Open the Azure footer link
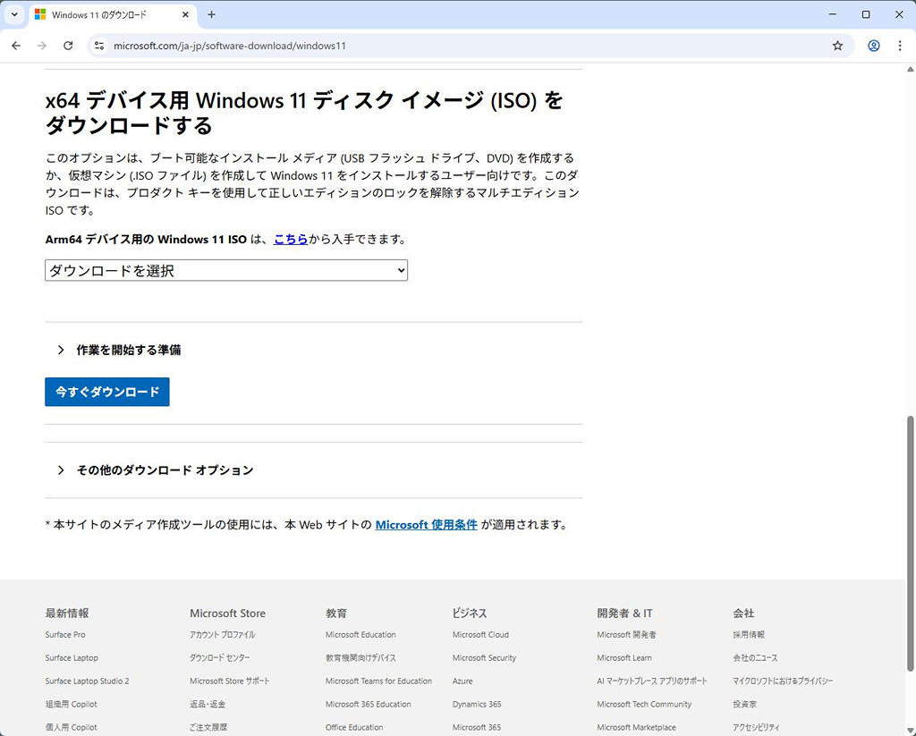This screenshot has height=736, width=916. click(x=462, y=681)
